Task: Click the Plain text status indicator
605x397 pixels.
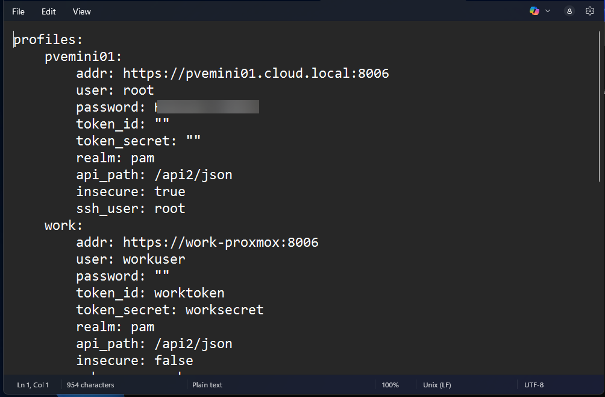Action: point(207,384)
